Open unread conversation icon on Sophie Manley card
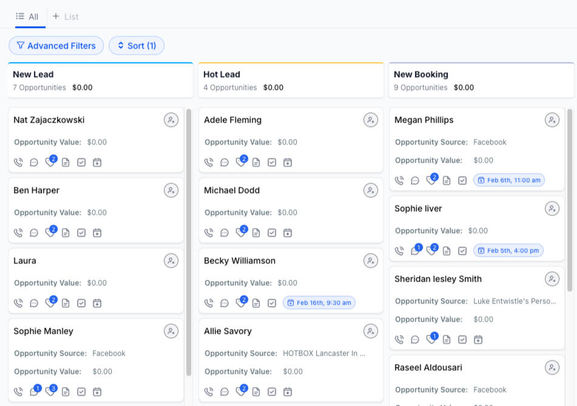The height and width of the screenshot is (406, 577). pyautogui.click(x=35, y=391)
